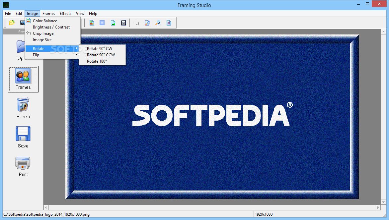Click the text search toolbar icon

[158, 23]
